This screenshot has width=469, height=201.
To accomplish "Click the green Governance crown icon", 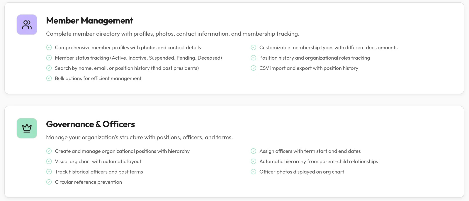I will 27,128.
